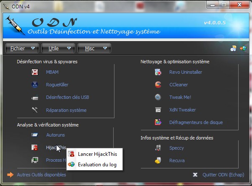Image resolution: width=252 pixels, height=186 pixels.
Task: Minimize the ODN v4 window
Action: [x=213, y=5]
